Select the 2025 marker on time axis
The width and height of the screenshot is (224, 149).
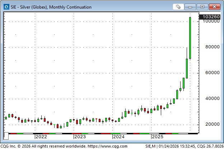[x=158, y=137]
